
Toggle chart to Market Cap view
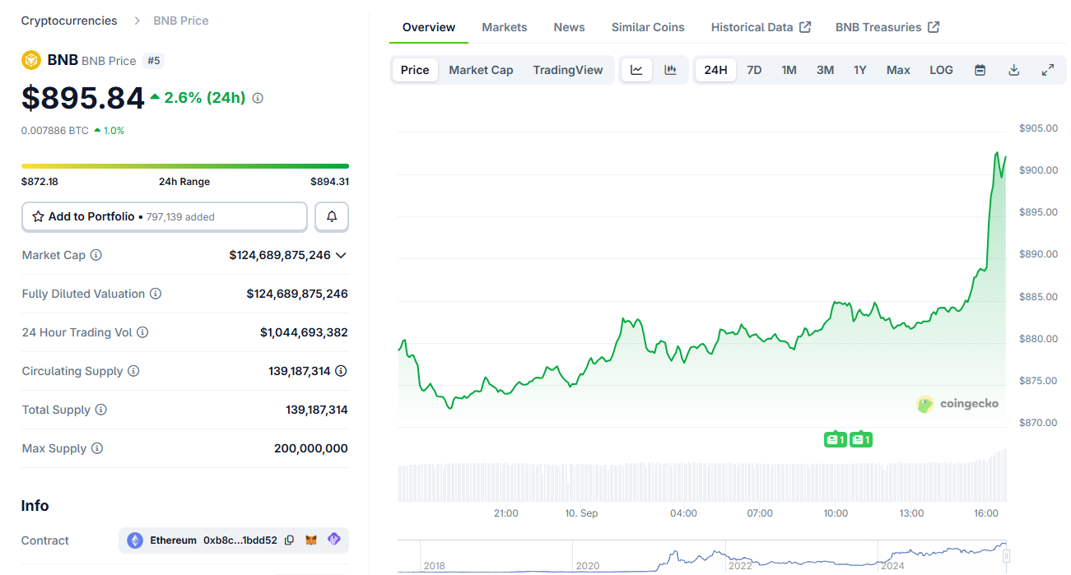481,70
